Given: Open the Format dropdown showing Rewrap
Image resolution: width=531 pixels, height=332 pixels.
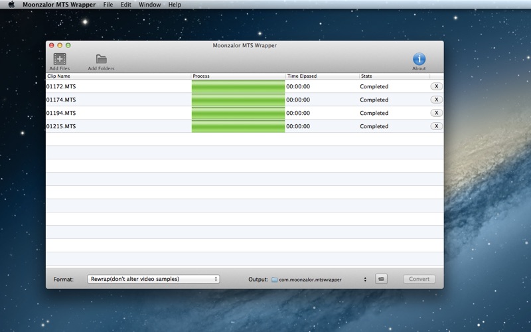Looking at the screenshot, I should click(153, 279).
